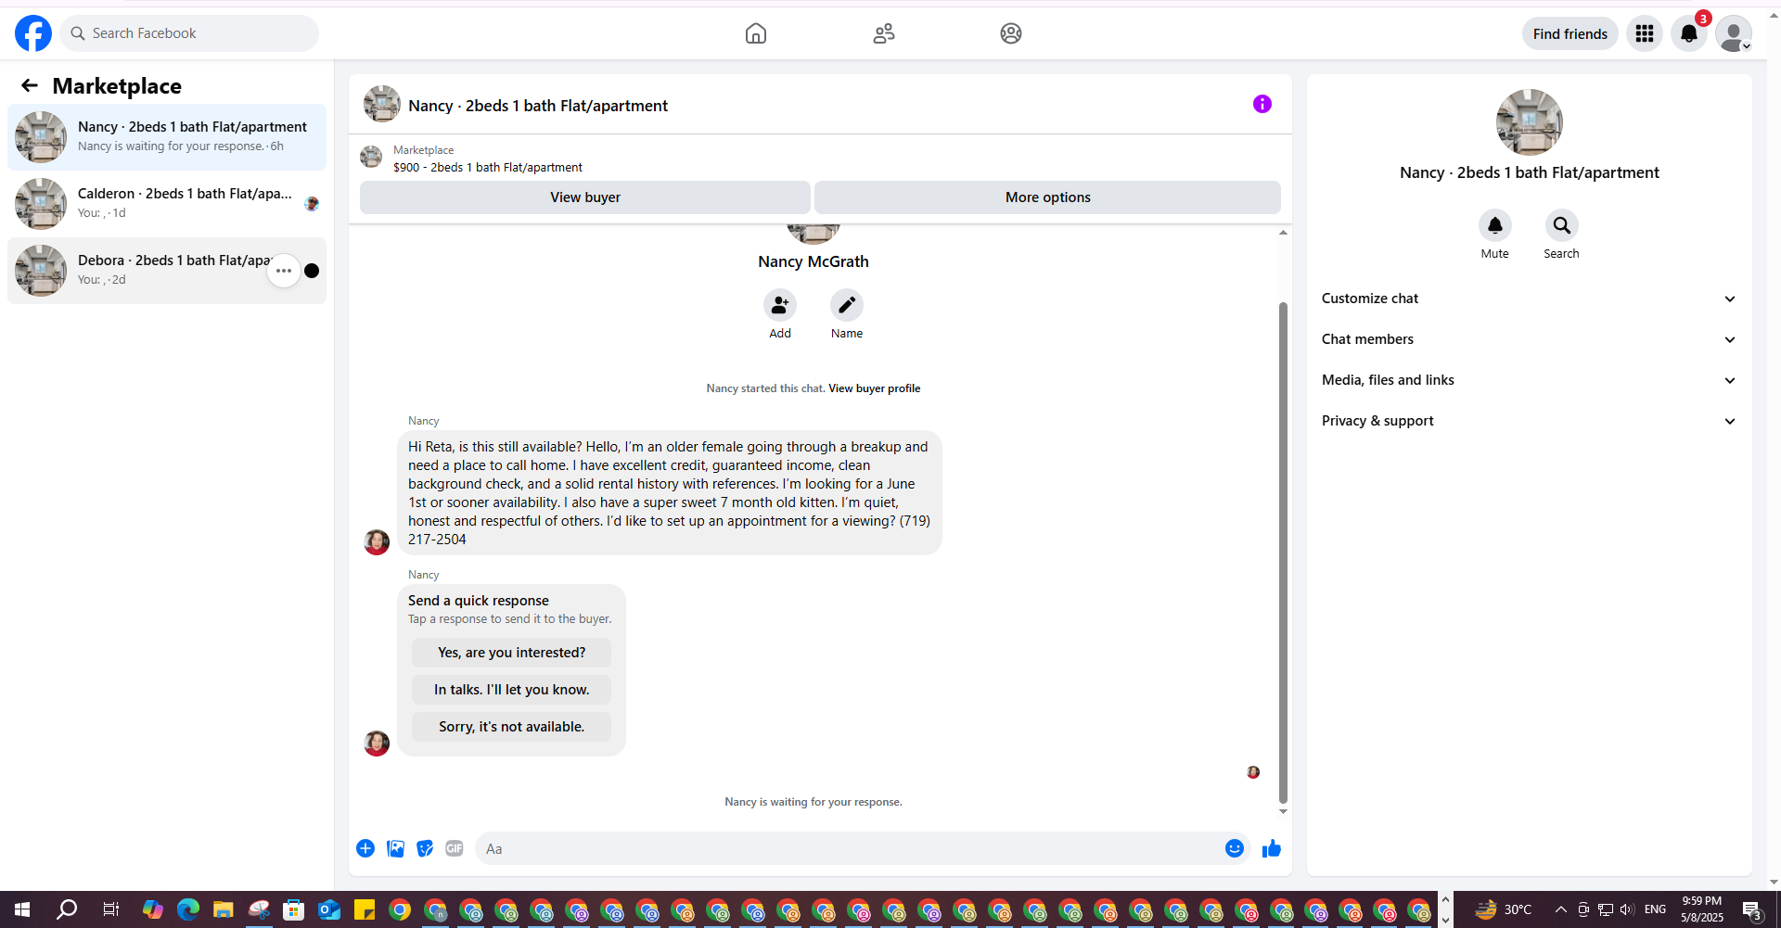The width and height of the screenshot is (1781, 928).
Task: Open More options button
Action: (x=1048, y=197)
